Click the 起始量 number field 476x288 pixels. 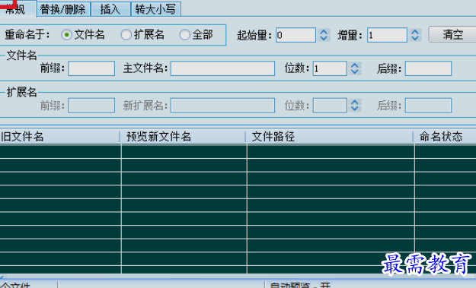tap(296, 35)
